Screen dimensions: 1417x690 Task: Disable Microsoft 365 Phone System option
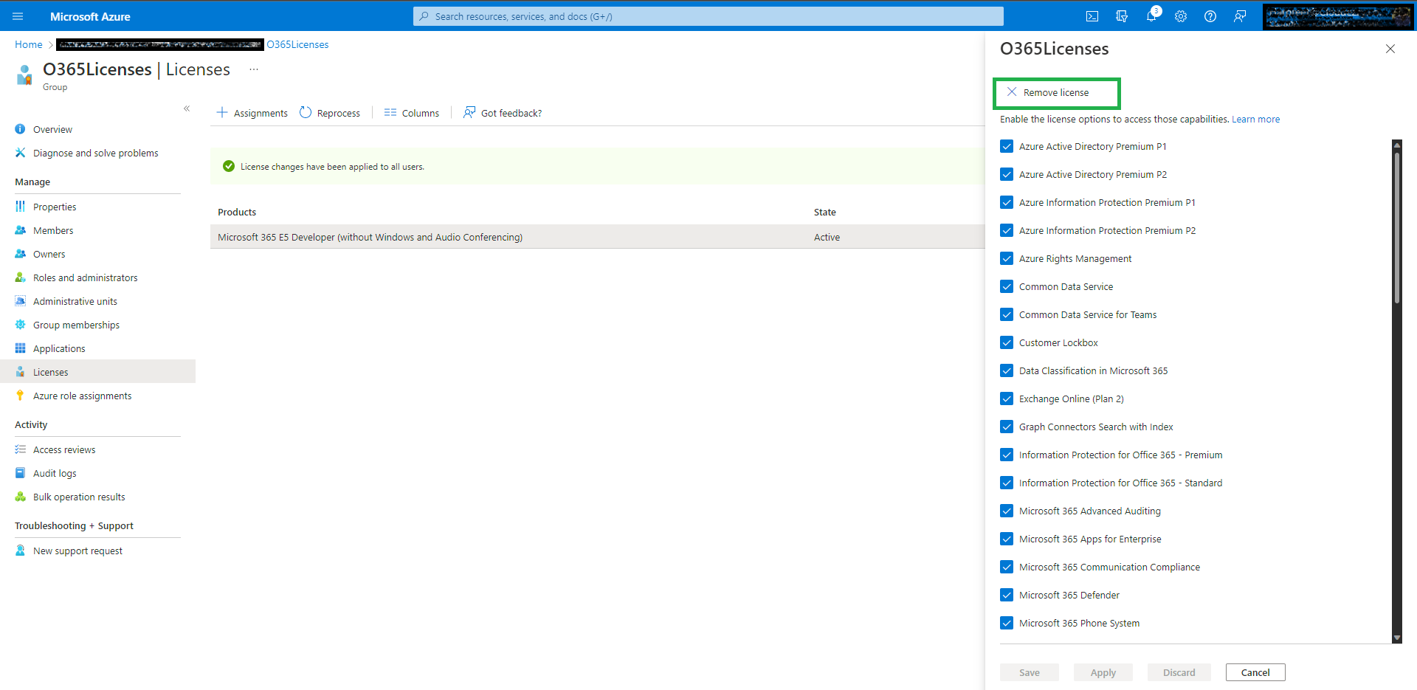1007,623
